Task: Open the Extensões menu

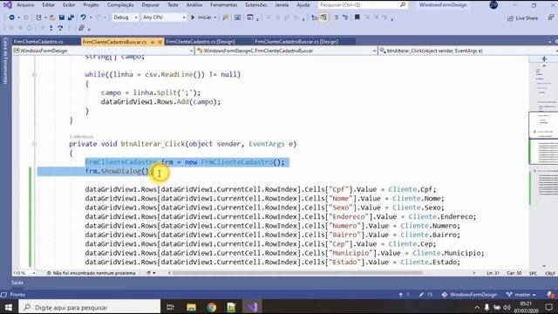Action: coord(255,5)
